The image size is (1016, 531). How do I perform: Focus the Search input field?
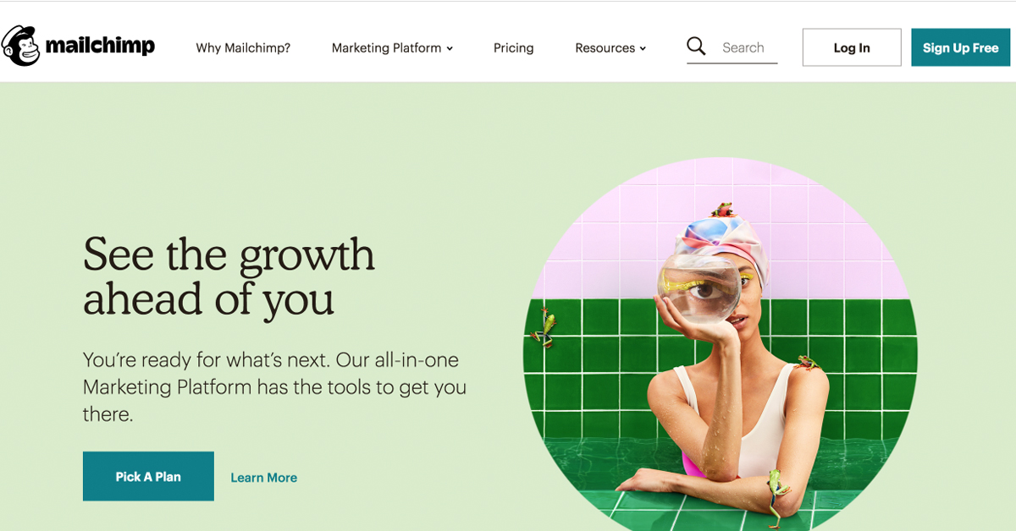748,47
